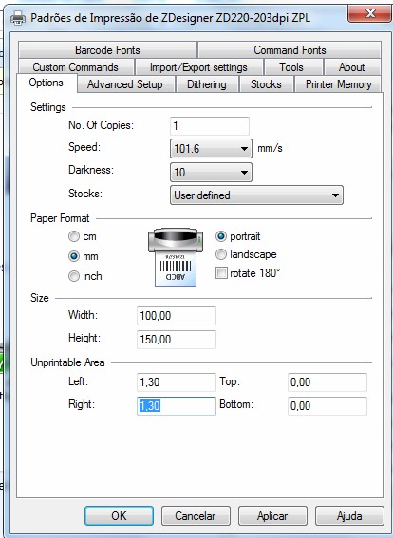Expand the Stocks User defined dropdown
Screen dimensions: 393x538
pos(256,195)
